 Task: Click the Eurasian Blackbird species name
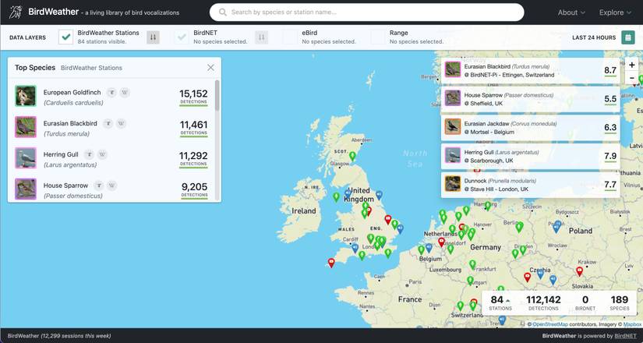pos(70,123)
